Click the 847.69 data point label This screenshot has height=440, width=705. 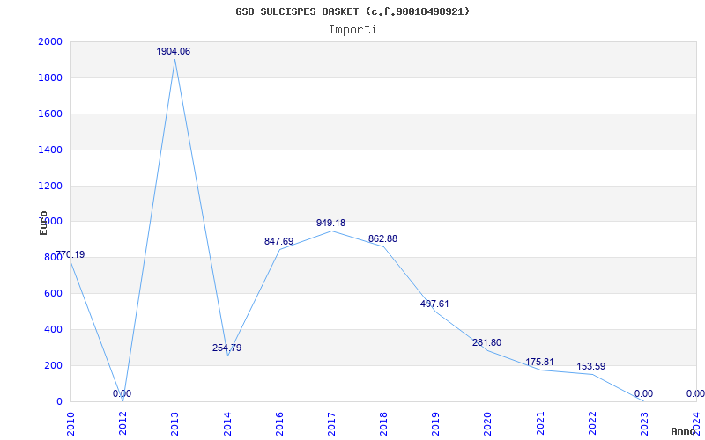coord(278,241)
